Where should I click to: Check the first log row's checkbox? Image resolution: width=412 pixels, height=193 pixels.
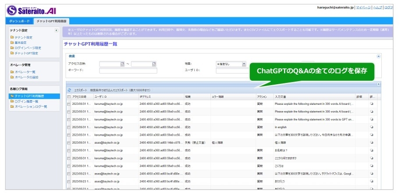click(x=68, y=104)
